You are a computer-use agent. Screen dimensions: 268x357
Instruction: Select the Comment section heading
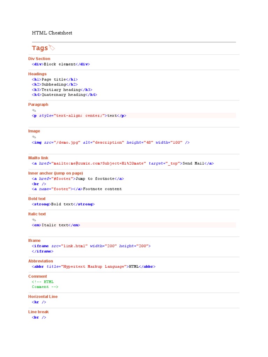pos(38,276)
